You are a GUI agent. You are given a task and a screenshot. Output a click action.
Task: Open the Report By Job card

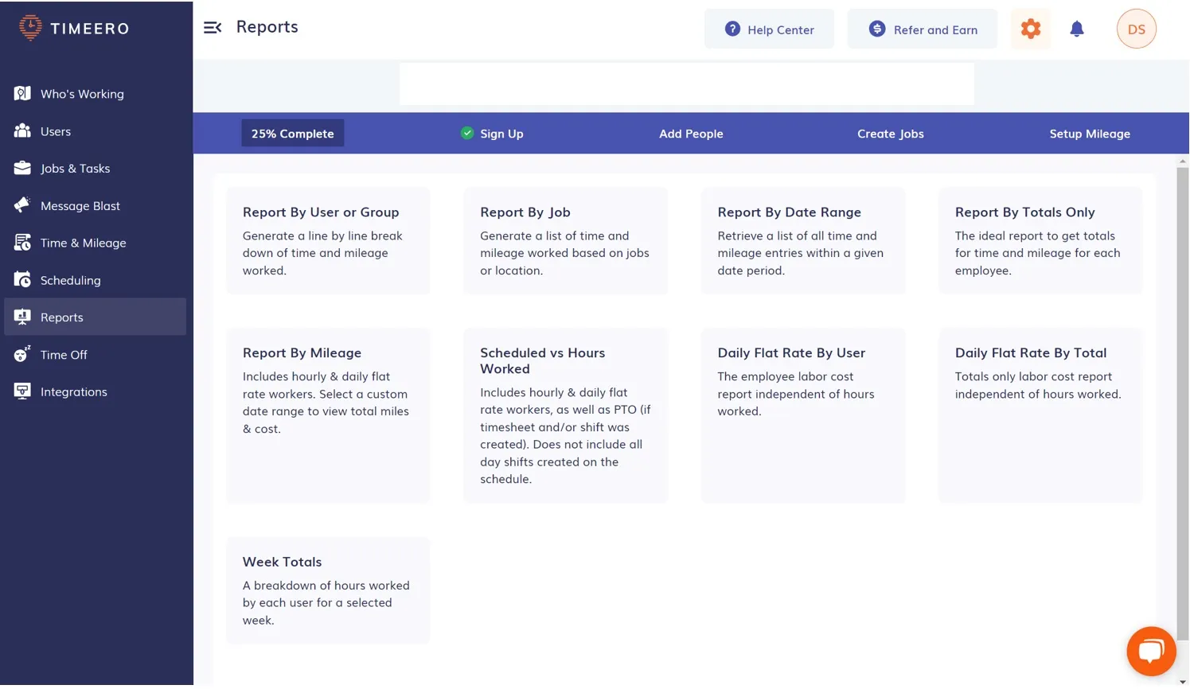pyautogui.click(x=565, y=240)
